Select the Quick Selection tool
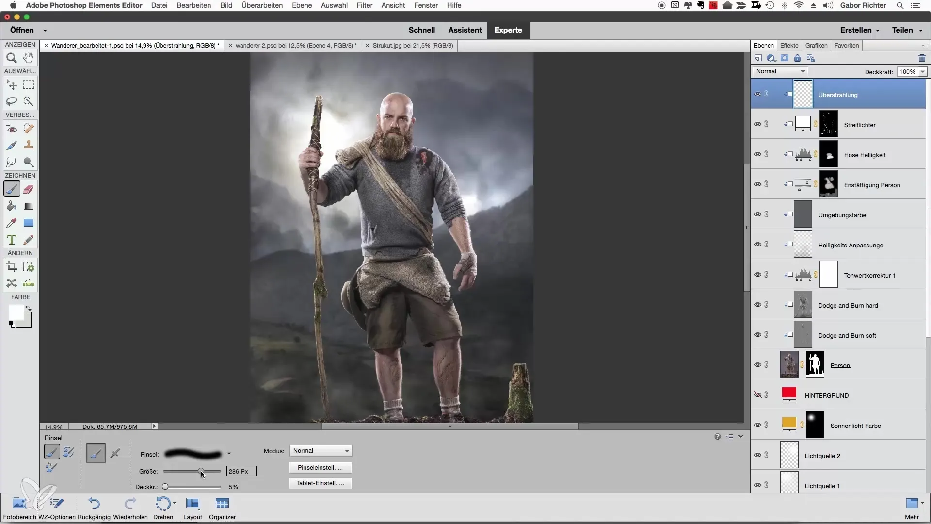The height and width of the screenshot is (524, 931). (x=29, y=101)
